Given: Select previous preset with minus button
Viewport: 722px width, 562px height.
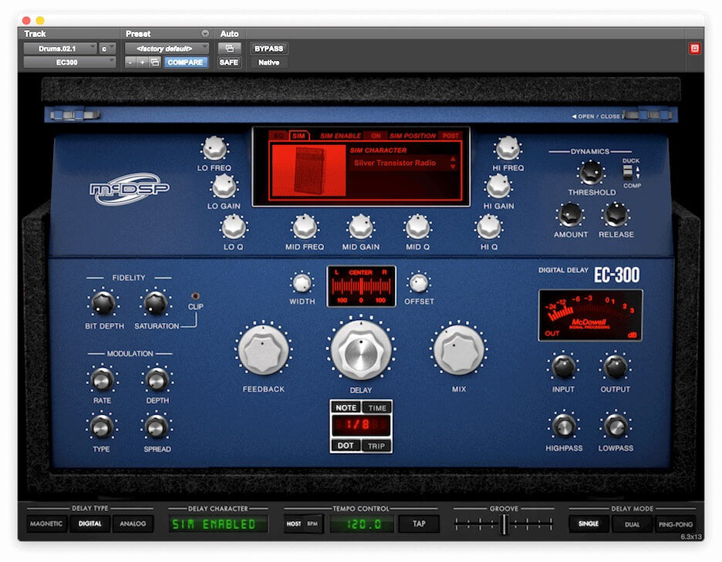Looking at the screenshot, I should point(130,62).
